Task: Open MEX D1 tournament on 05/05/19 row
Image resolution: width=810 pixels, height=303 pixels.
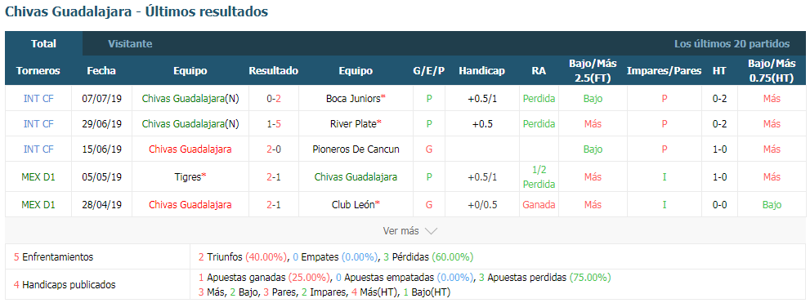Action: [38, 176]
